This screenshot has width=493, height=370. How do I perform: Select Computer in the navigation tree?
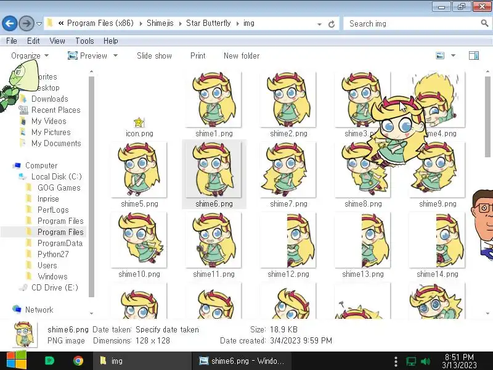[41, 165]
